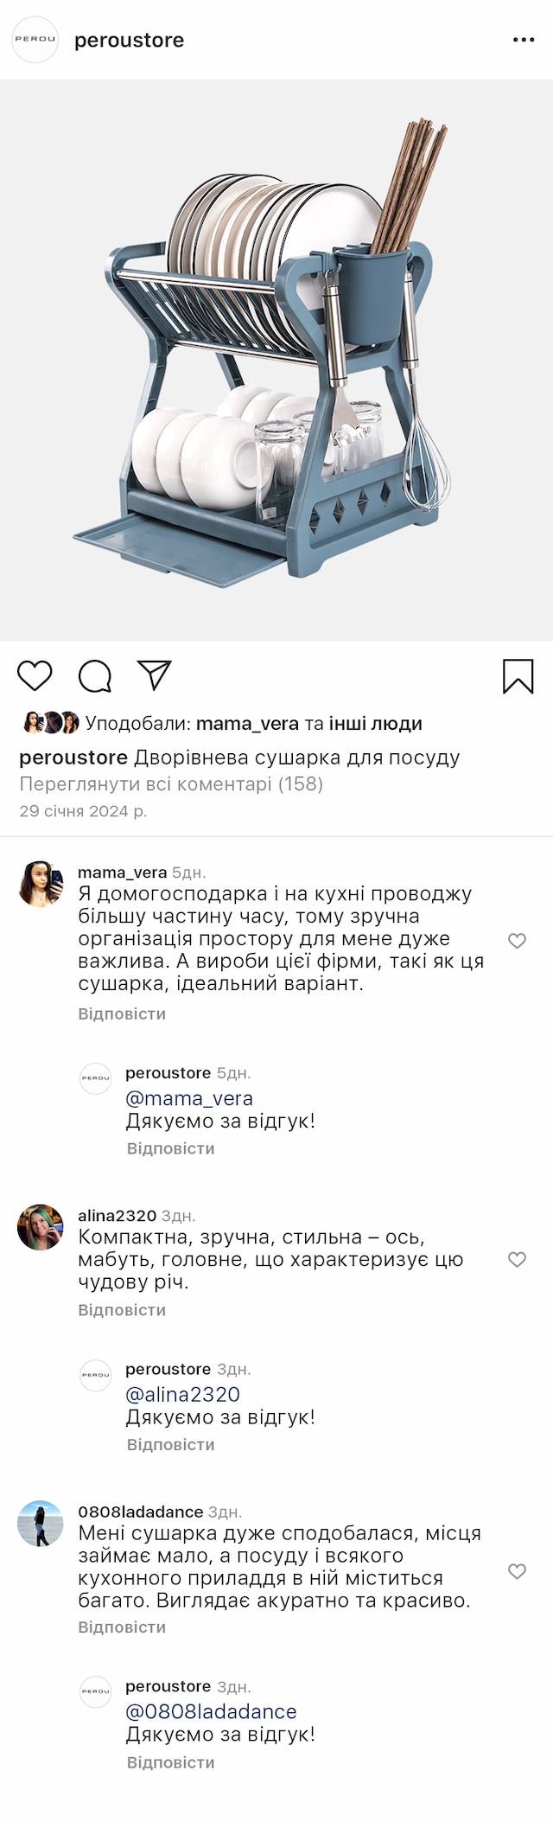Open mama_vera's profile avatar
Screen dimensions: 553x1822
coord(41,884)
